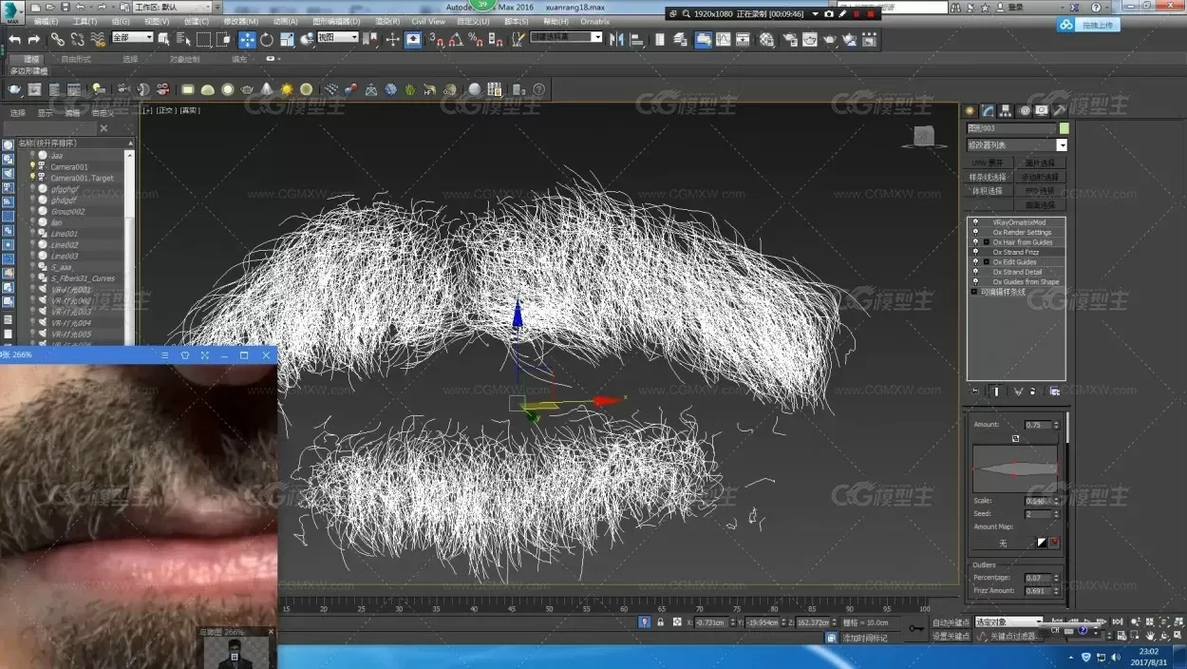The image size is (1187, 669).
Task: Select the Select and Link tool
Action: 58,39
